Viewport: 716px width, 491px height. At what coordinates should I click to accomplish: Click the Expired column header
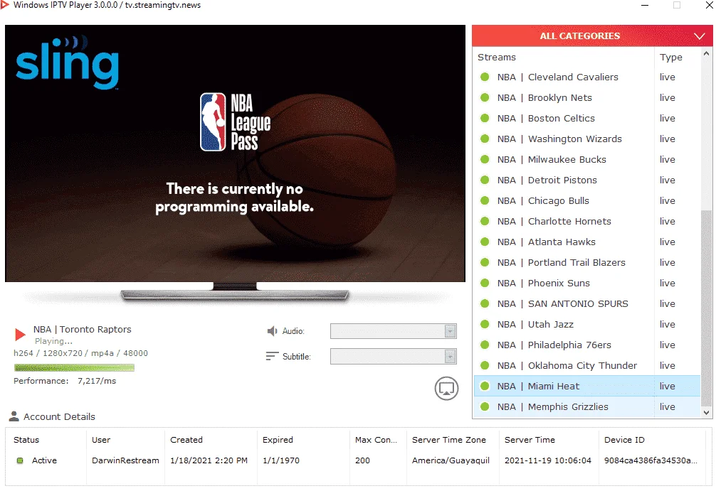(x=278, y=440)
